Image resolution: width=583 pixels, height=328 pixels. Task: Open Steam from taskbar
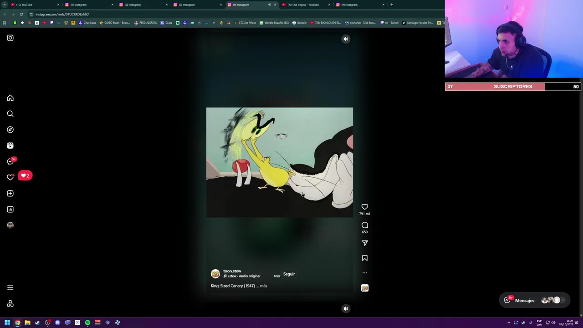point(37,323)
